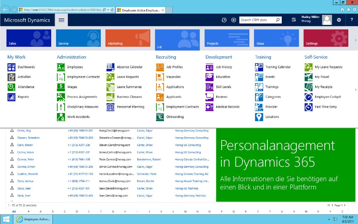
Task: Open the Leave Summaries icon
Action: point(110,87)
